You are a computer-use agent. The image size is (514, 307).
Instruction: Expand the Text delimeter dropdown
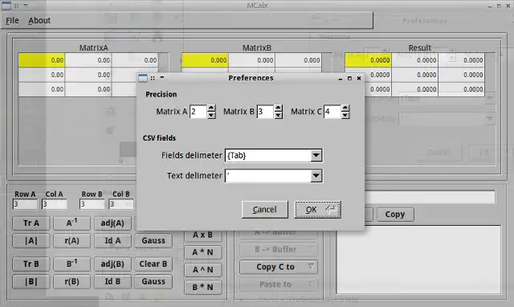(316, 176)
